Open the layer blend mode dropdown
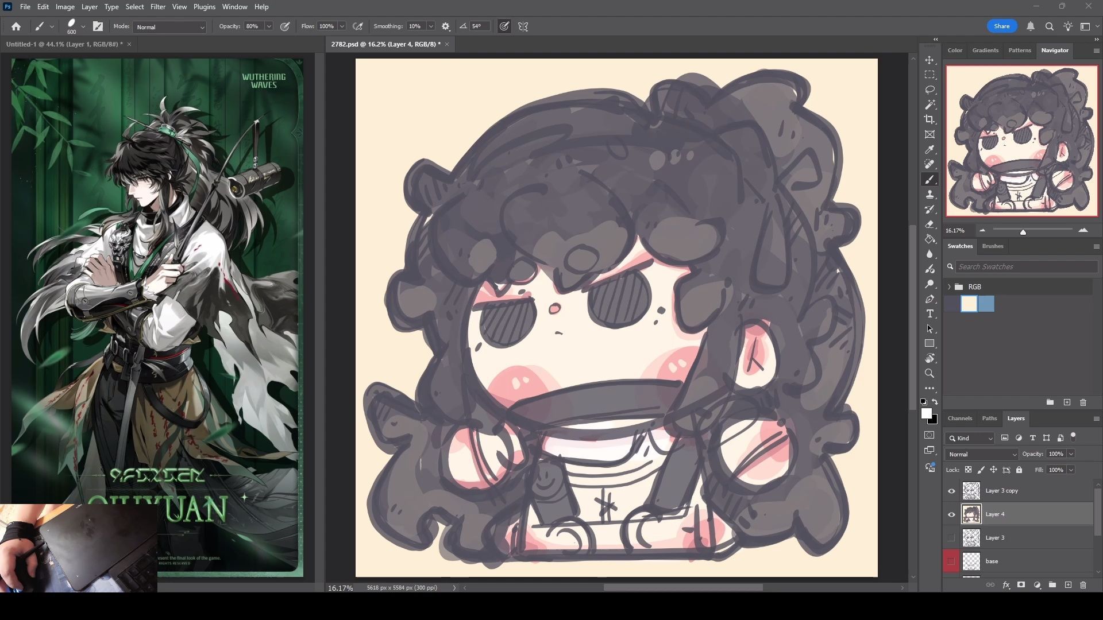Screen dimensions: 1103x620 pyautogui.click(x=982, y=455)
